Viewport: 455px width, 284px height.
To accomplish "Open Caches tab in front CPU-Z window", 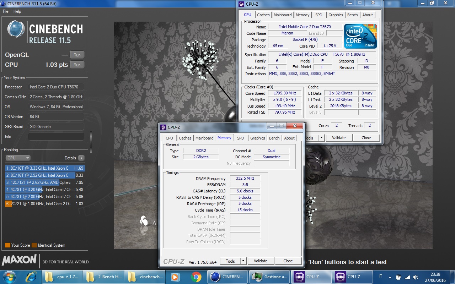I will 185,138.
